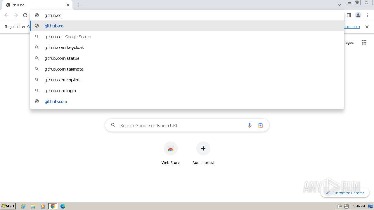Focus the Search Google or type a URL box
Screen dimensions: 374x210
coord(178,125)
